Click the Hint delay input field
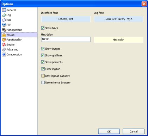Screen dimensions: 148x136 click(x=66, y=39)
